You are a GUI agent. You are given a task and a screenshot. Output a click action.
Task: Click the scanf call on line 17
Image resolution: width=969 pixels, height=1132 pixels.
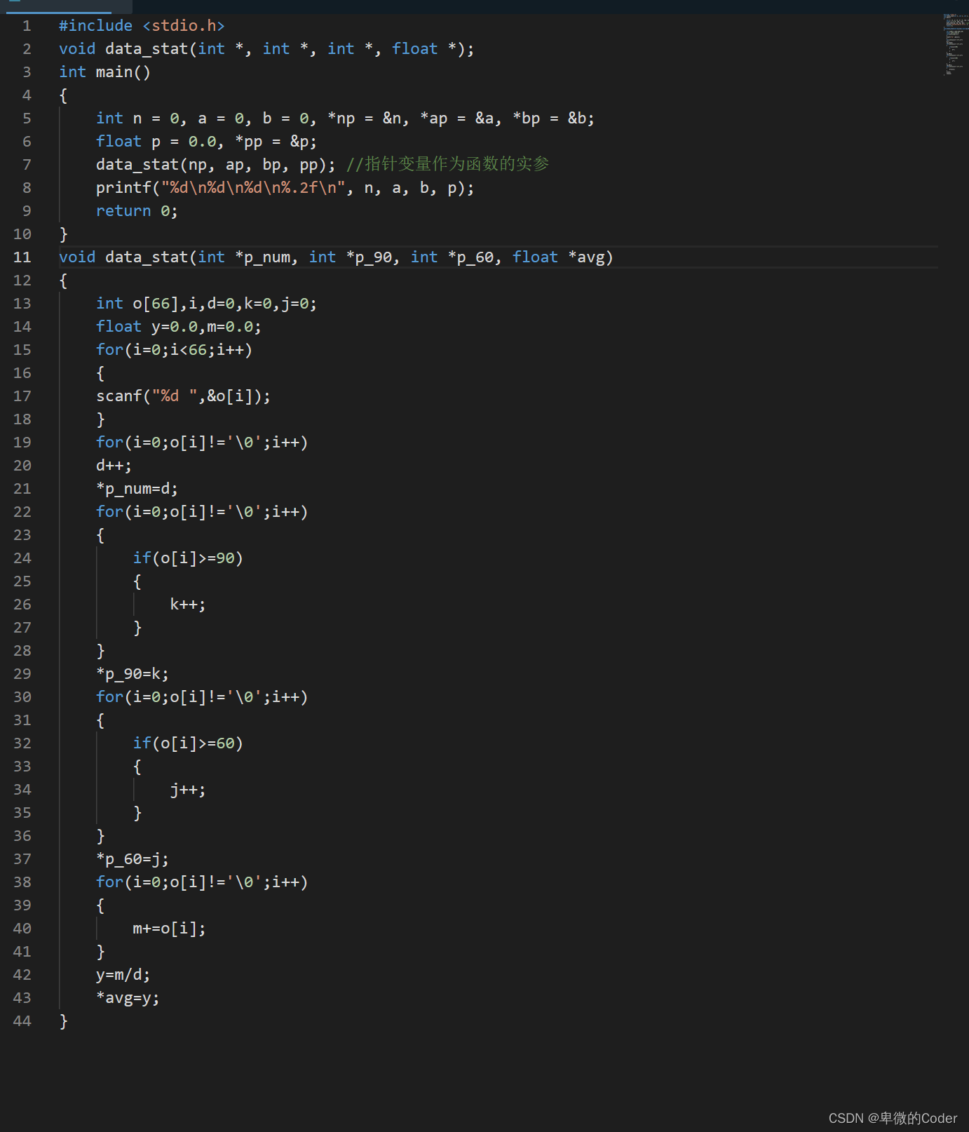(118, 396)
